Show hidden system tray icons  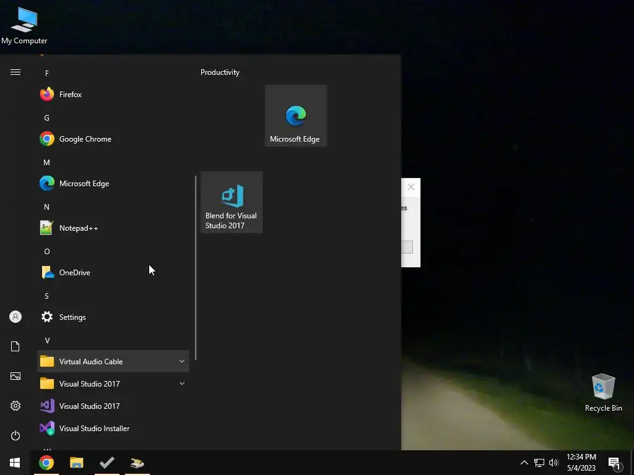coord(524,463)
